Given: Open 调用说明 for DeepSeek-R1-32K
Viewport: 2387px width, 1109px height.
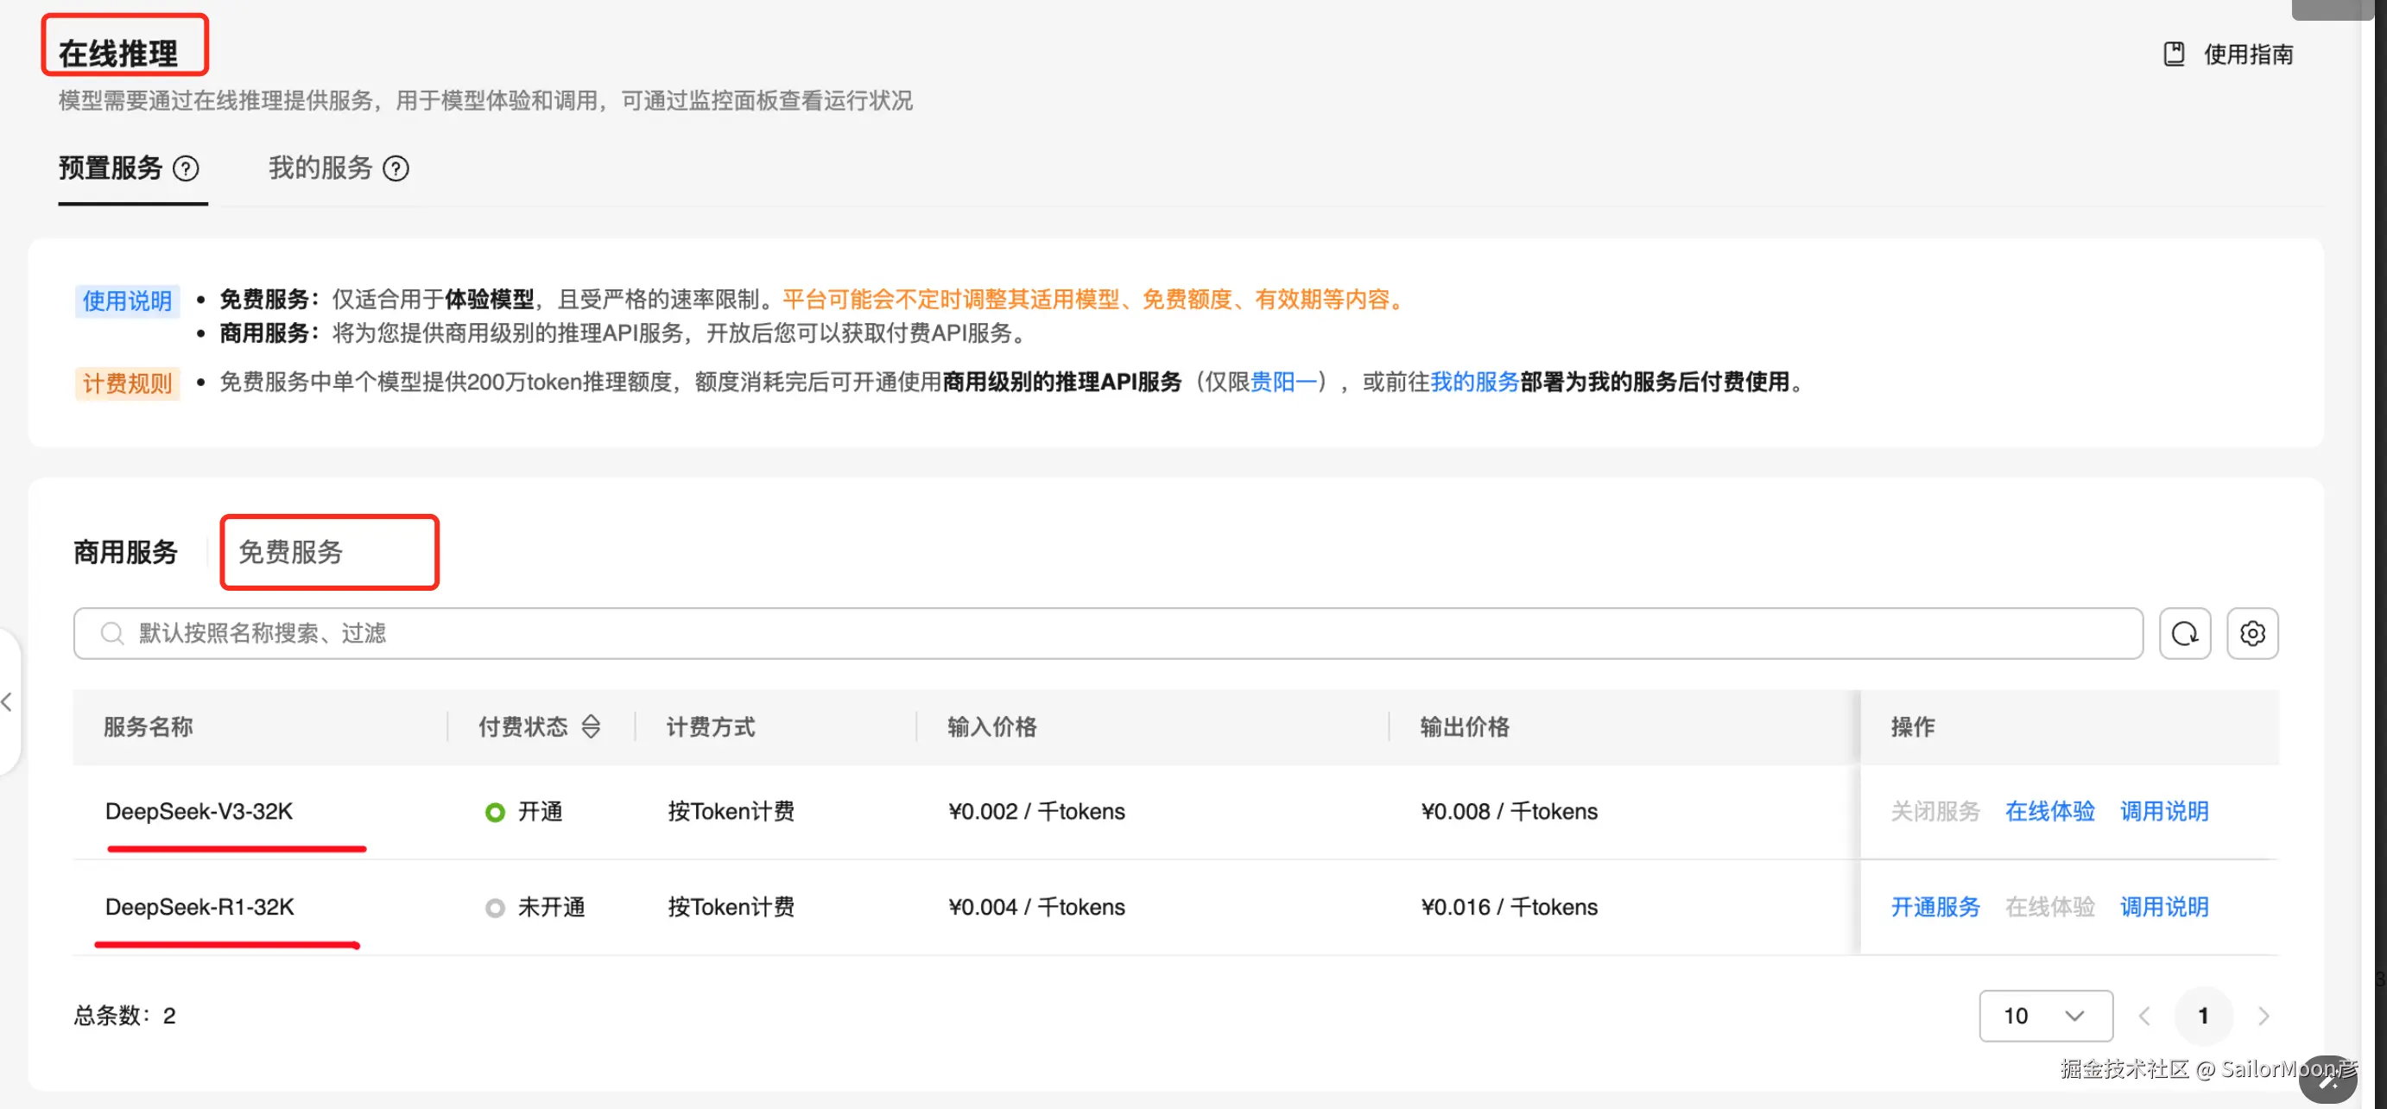Looking at the screenshot, I should (x=2163, y=907).
